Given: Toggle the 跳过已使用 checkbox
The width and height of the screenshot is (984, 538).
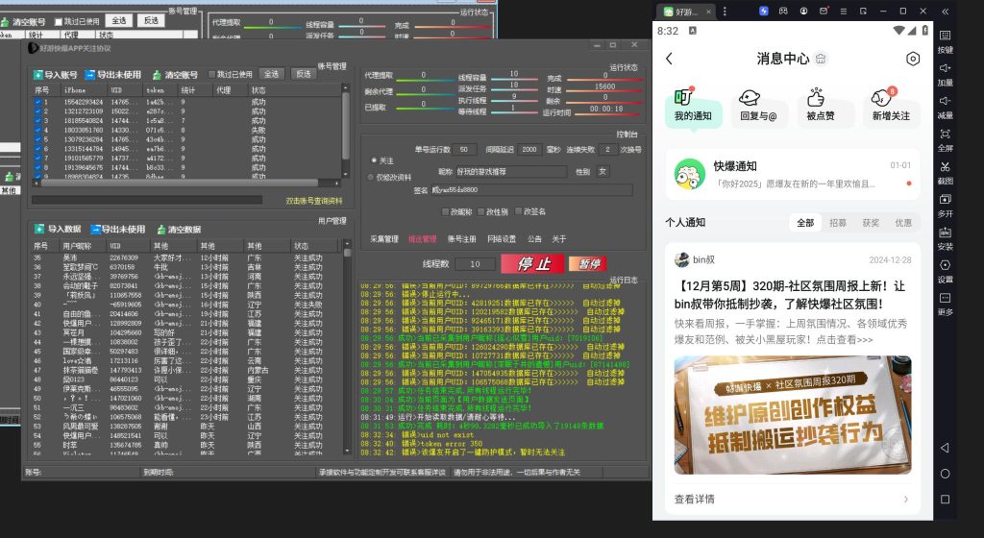Looking at the screenshot, I should 211,74.
